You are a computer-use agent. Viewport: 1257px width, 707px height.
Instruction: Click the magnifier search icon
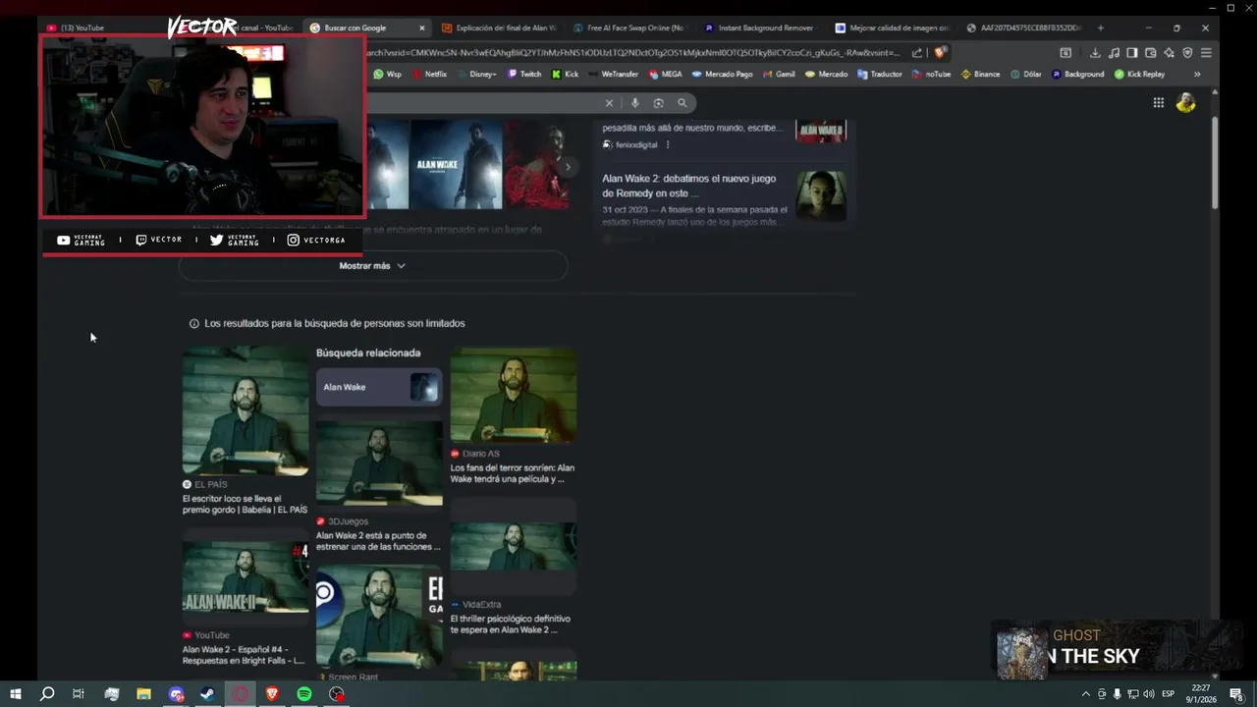[x=683, y=103]
